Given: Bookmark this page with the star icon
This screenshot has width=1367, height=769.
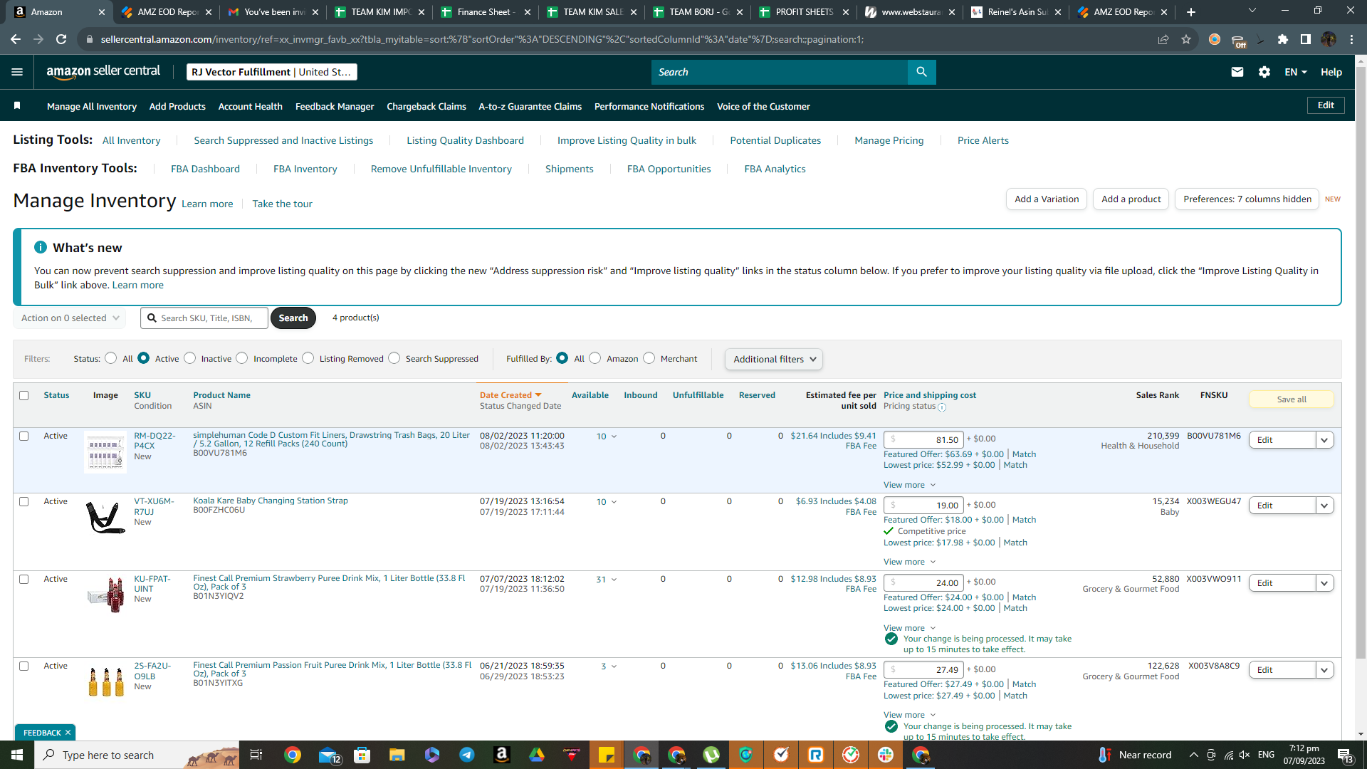Looking at the screenshot, I should 1186,39.
